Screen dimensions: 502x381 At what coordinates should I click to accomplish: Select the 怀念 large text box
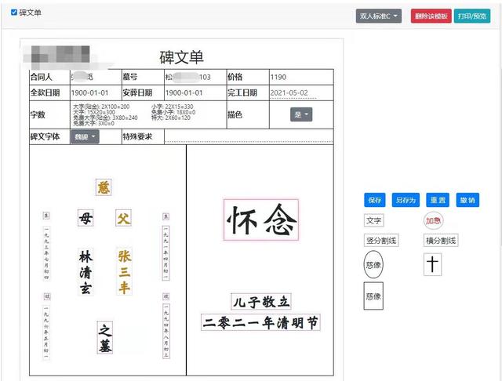click(x=261, y=220)
